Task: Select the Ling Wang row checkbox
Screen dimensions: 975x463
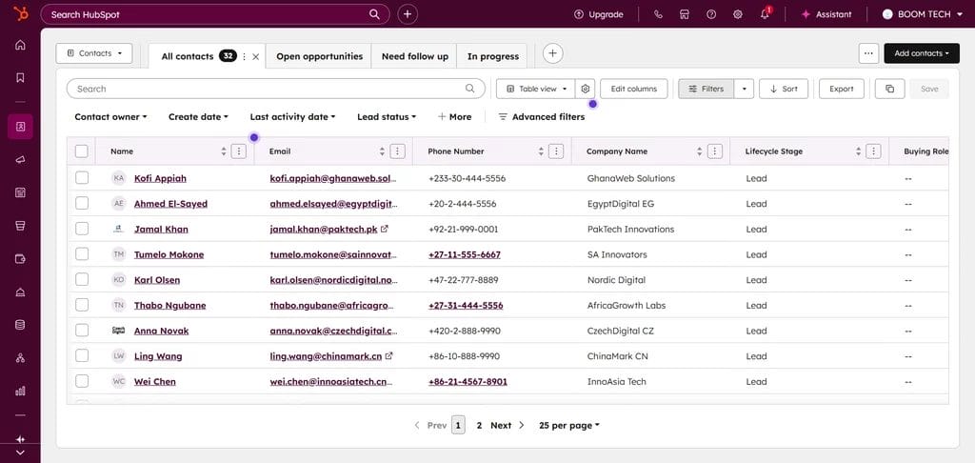Action: coord(82,356)
